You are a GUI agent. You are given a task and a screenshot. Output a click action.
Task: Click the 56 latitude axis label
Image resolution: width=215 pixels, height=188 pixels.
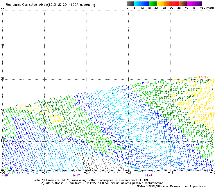click(x=2, y=78)
